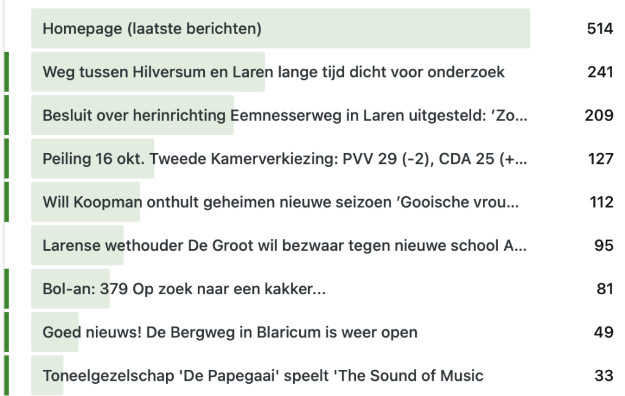This screenshot has width=625, height=396.
Task: Click the 241 view count
Action: click(599, 72)
